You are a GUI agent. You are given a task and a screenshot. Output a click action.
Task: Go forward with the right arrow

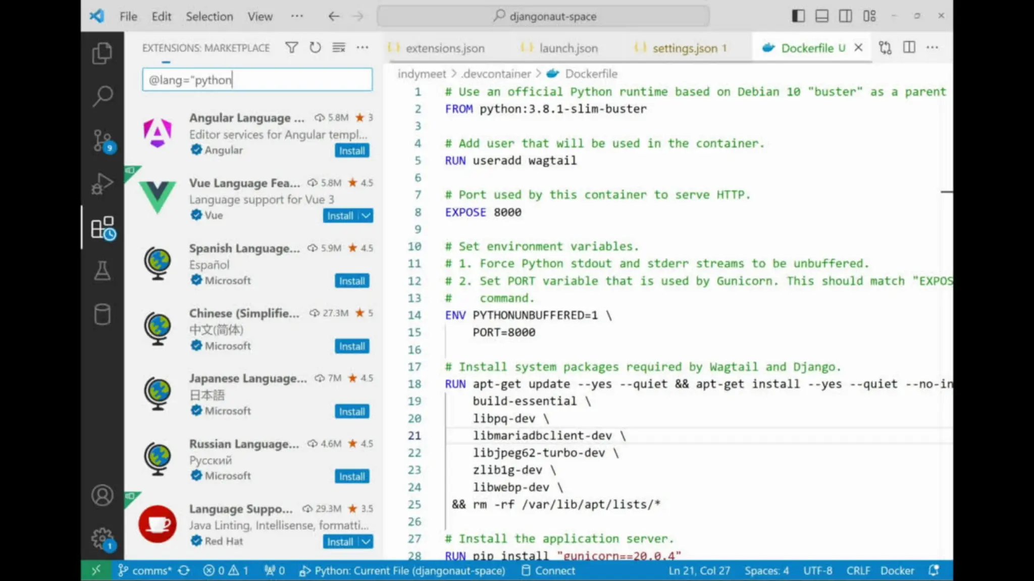pos(358,16)
